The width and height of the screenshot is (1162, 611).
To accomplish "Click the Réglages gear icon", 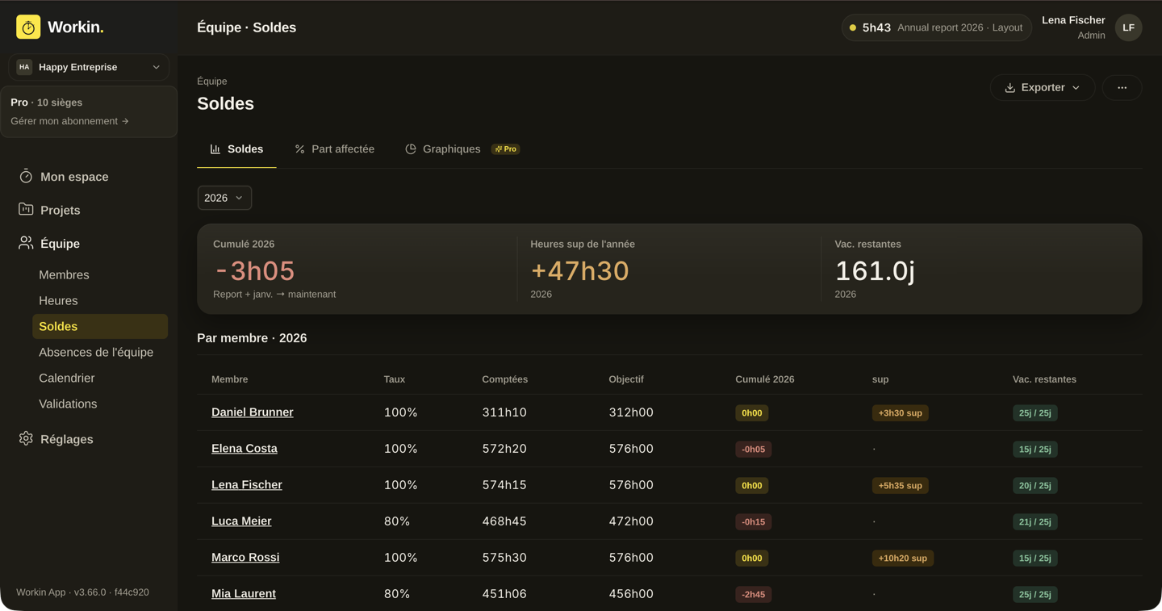I will pyautogui.click(x=26, y=438).
